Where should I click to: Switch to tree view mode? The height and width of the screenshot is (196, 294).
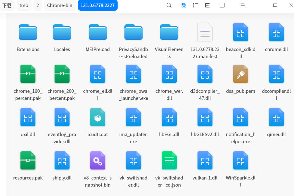click(x=207, y=5)
